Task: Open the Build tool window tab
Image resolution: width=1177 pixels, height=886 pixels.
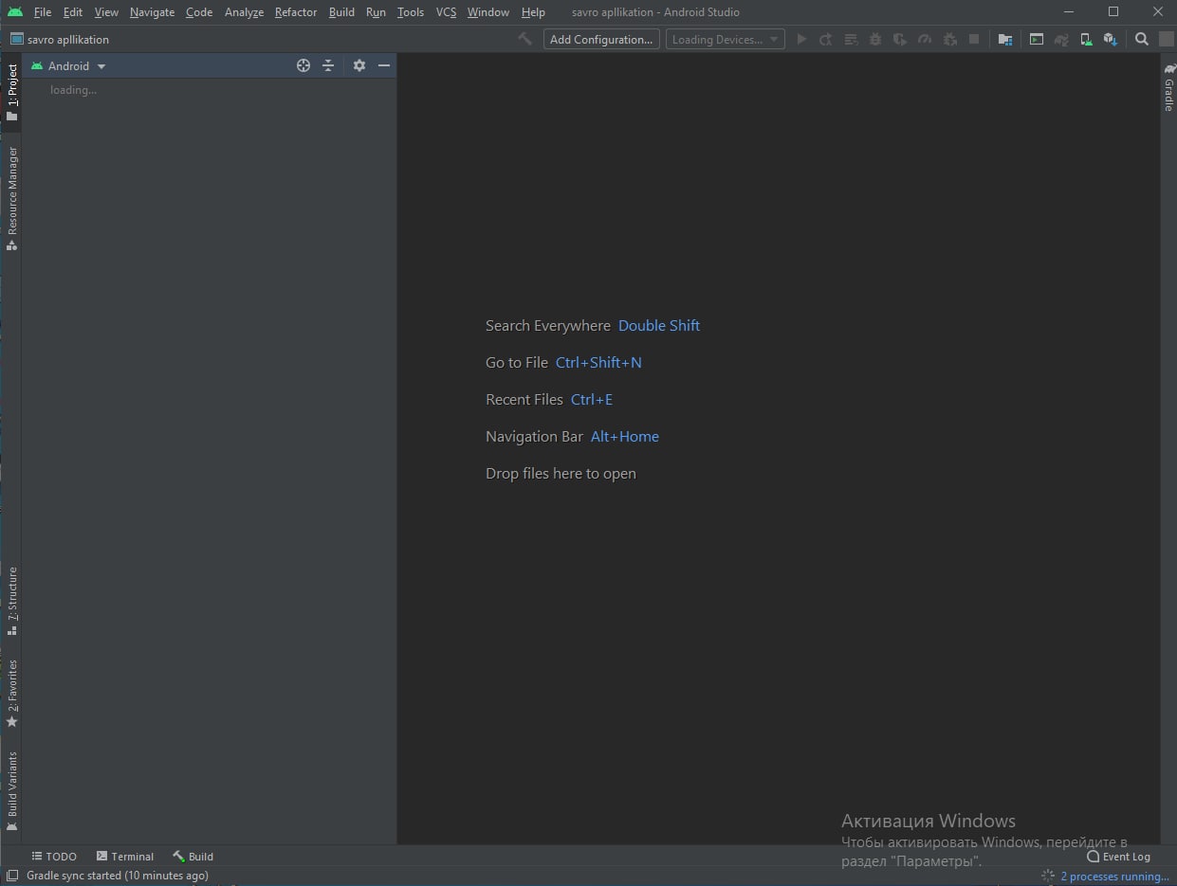Action: 193,857
